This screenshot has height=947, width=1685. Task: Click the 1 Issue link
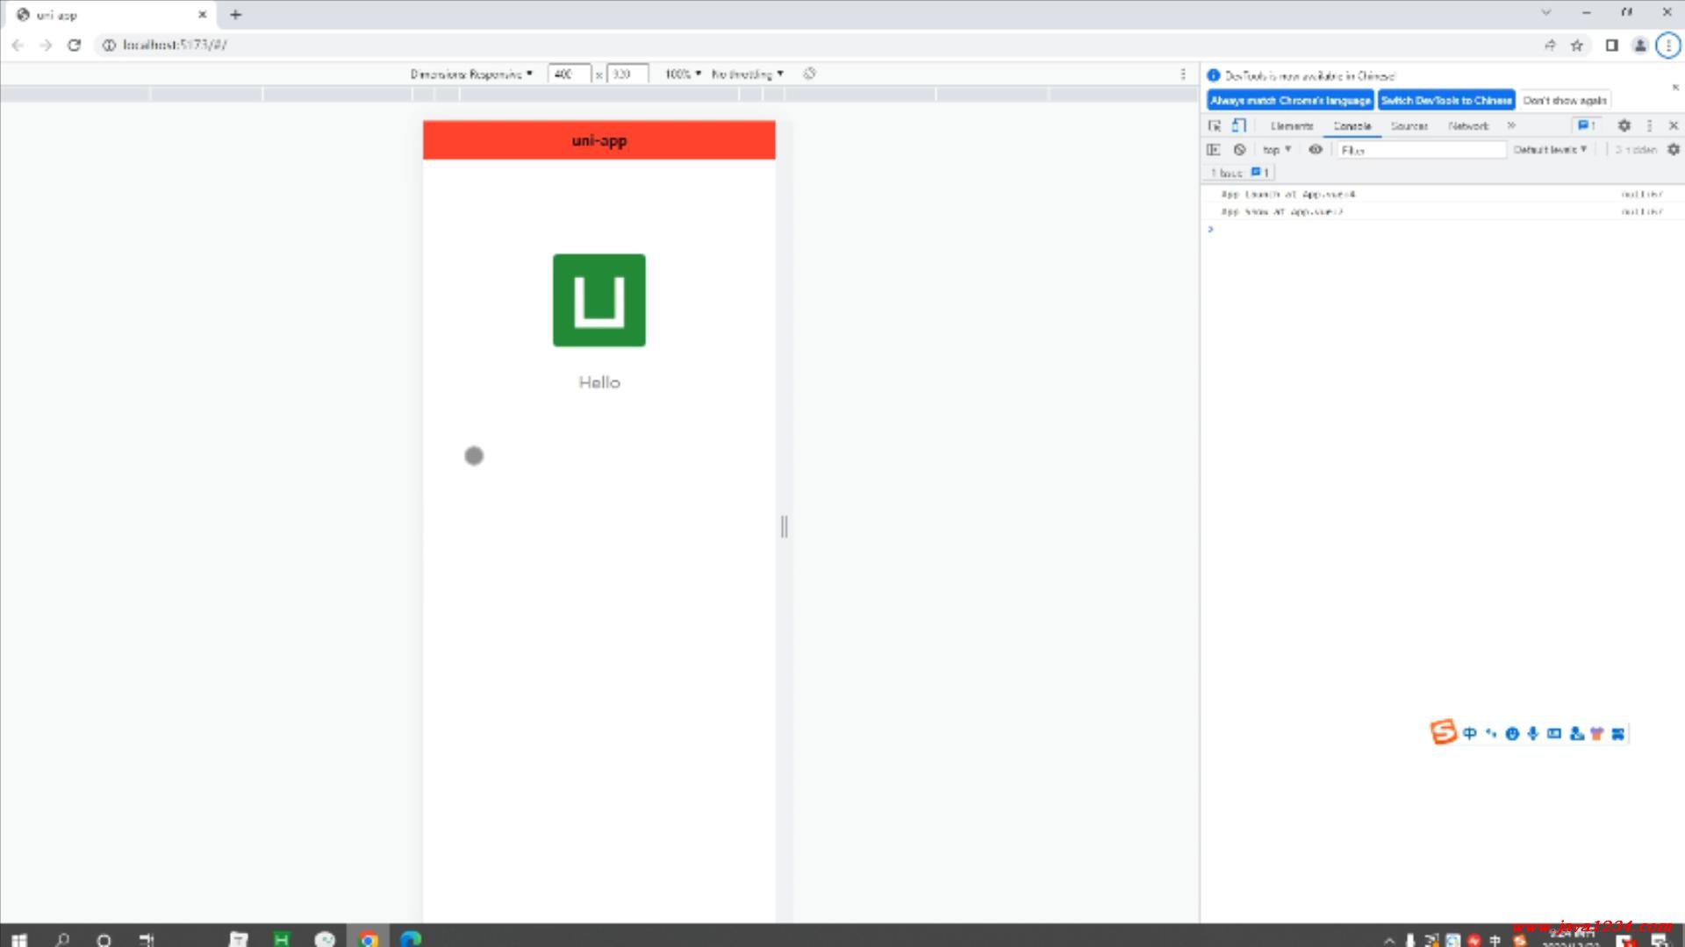click(1240, 173)
